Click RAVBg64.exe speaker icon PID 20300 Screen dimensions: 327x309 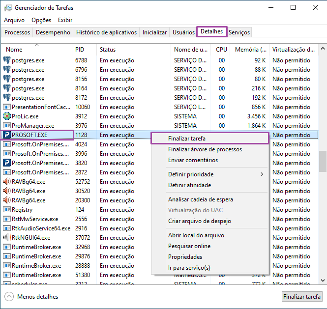tap(7, 200)
